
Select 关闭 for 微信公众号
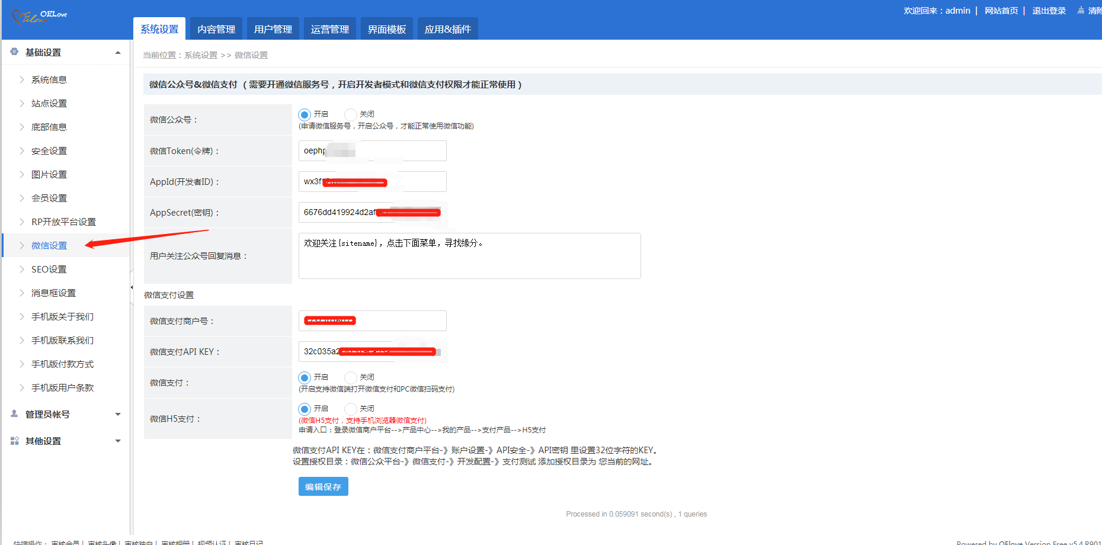pos(350,114)
